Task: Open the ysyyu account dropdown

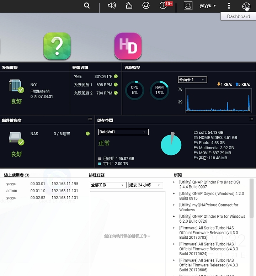Action: click(x=208, y=6)
